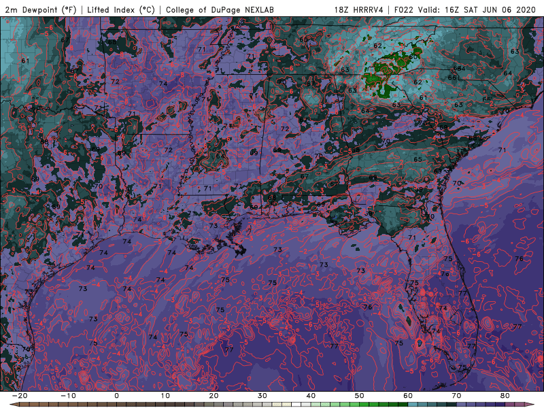The width and height of the screenshot is (544, 408).
Task: Click the left arrow end of the color bar
Action: coord(14,405)
